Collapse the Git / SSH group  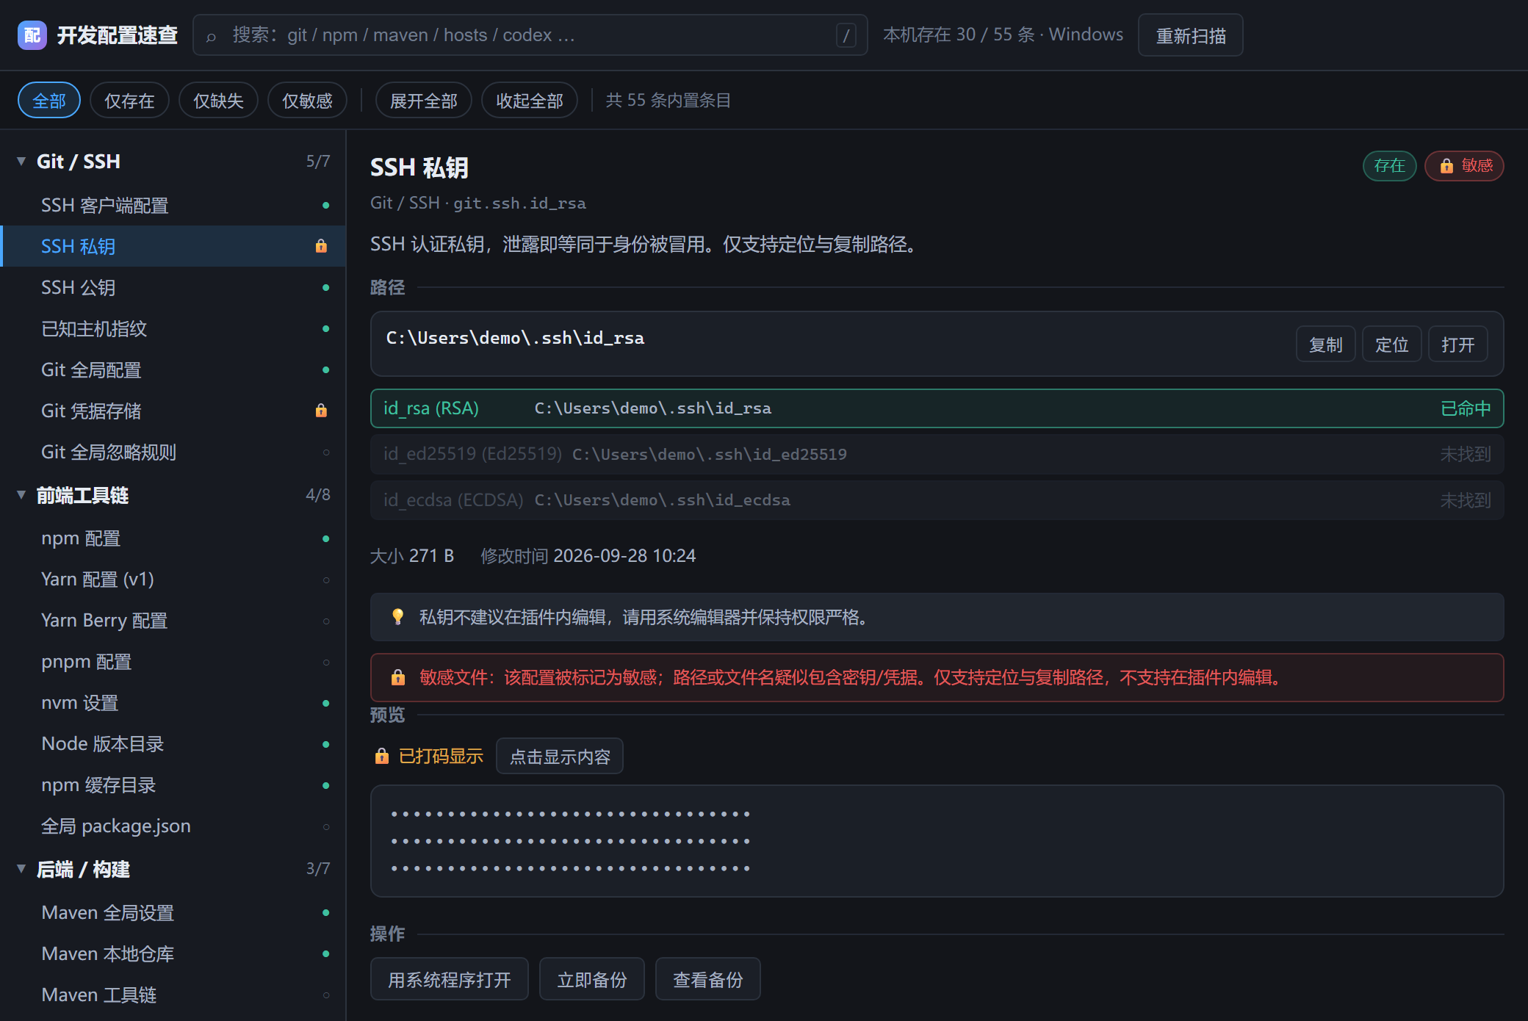click(x=21, y=162)
